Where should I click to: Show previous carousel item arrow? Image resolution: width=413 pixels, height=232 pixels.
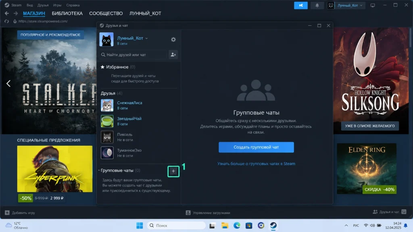8,83
